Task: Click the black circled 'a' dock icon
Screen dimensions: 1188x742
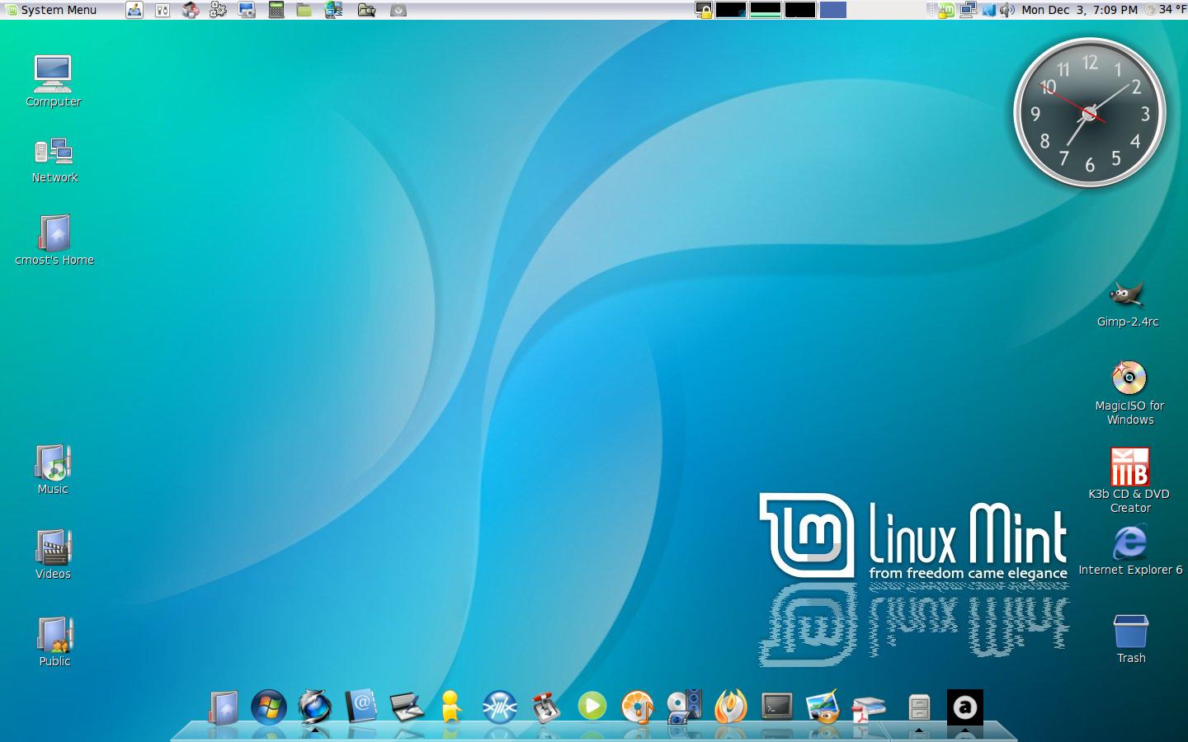Action: click(x=965, y=707)
